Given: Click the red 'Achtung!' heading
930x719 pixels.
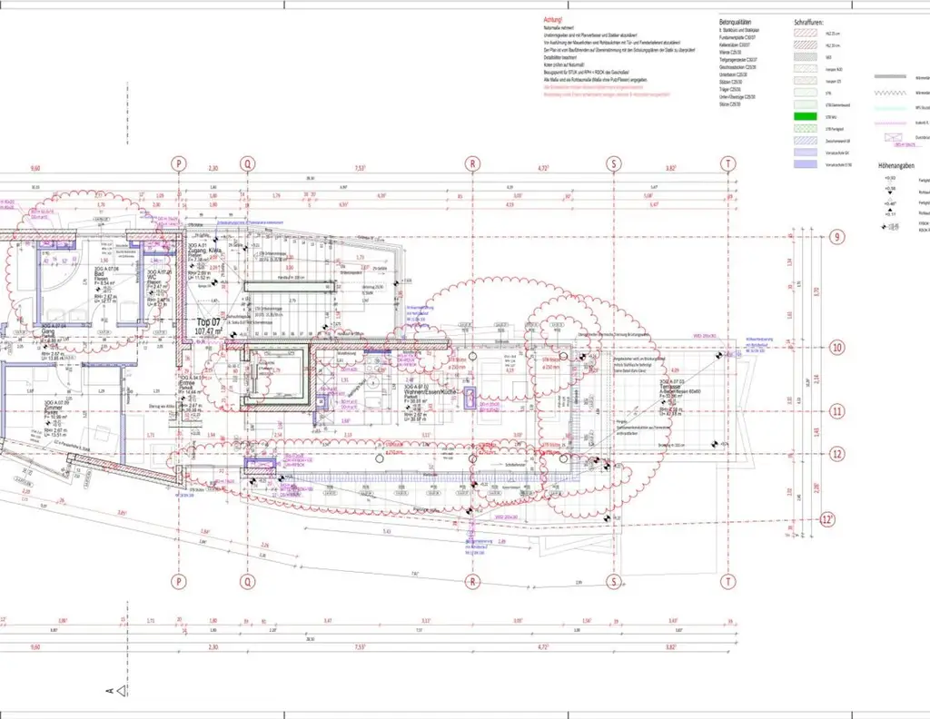Looking at the screenshot, I should (x=552, y=20).
